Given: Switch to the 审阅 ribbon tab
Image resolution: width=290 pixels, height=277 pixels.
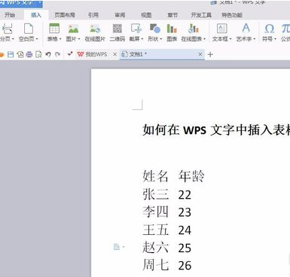Looking at the screenshot, I should tap(120, 15).
